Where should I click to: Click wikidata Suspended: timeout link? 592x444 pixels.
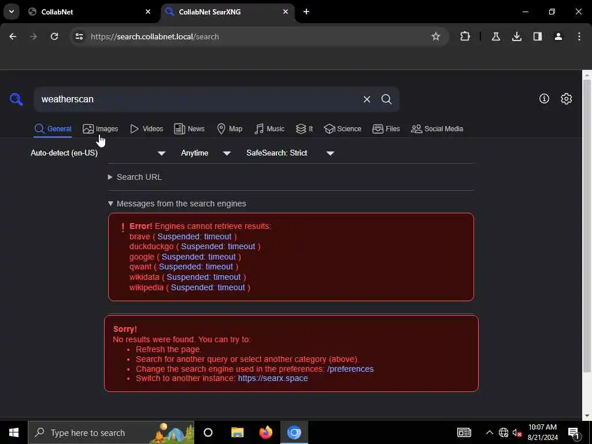(x=203, y=277)
